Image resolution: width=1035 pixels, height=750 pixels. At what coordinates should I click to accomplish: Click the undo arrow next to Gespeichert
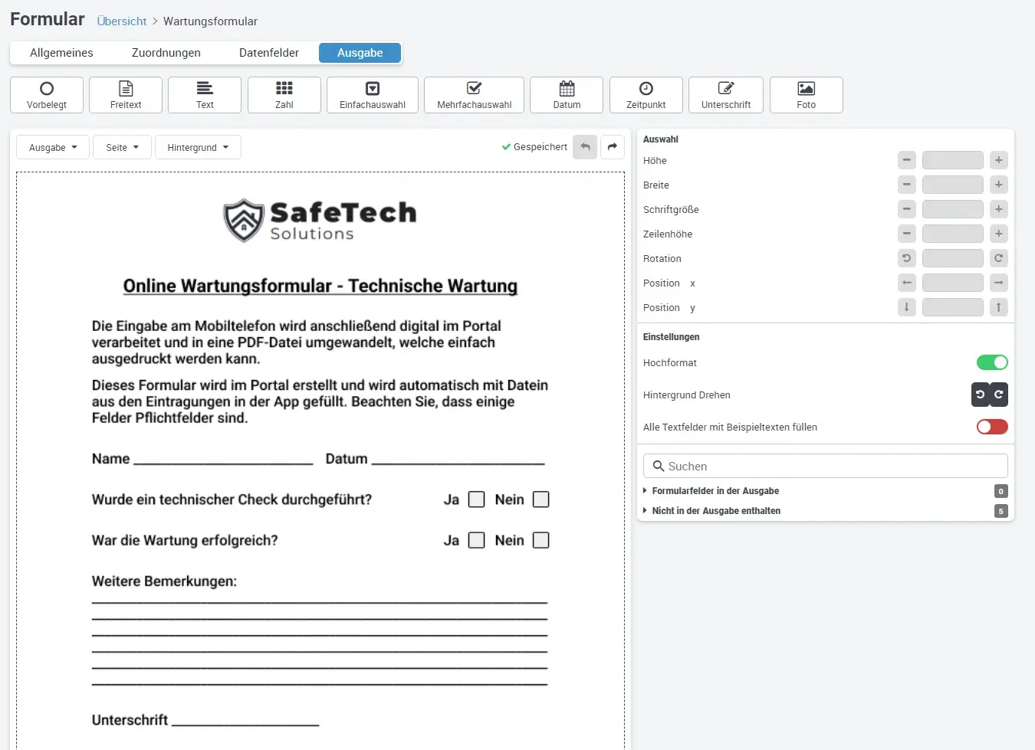(585, 147)
